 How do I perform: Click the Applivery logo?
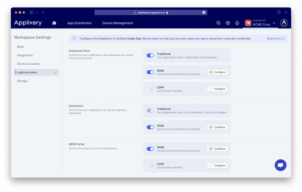click(28, 23)
